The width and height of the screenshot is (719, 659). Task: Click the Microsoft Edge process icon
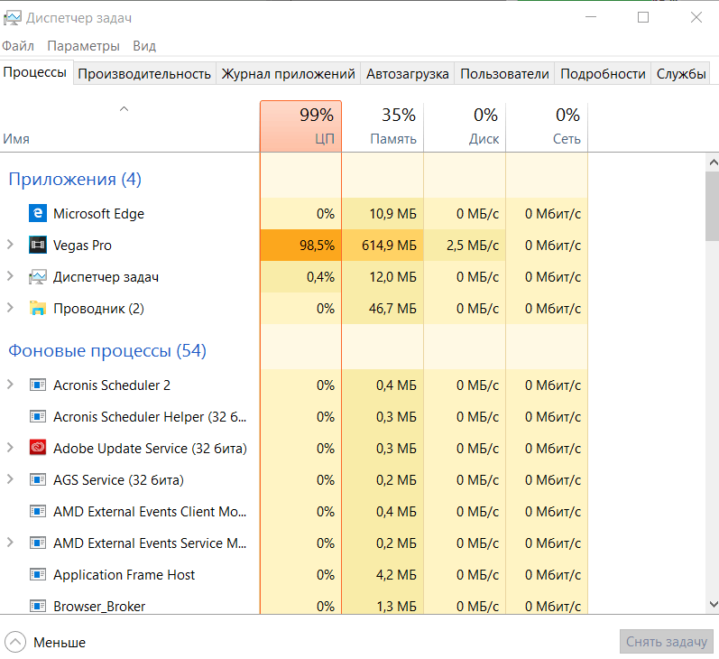[38, 213]
